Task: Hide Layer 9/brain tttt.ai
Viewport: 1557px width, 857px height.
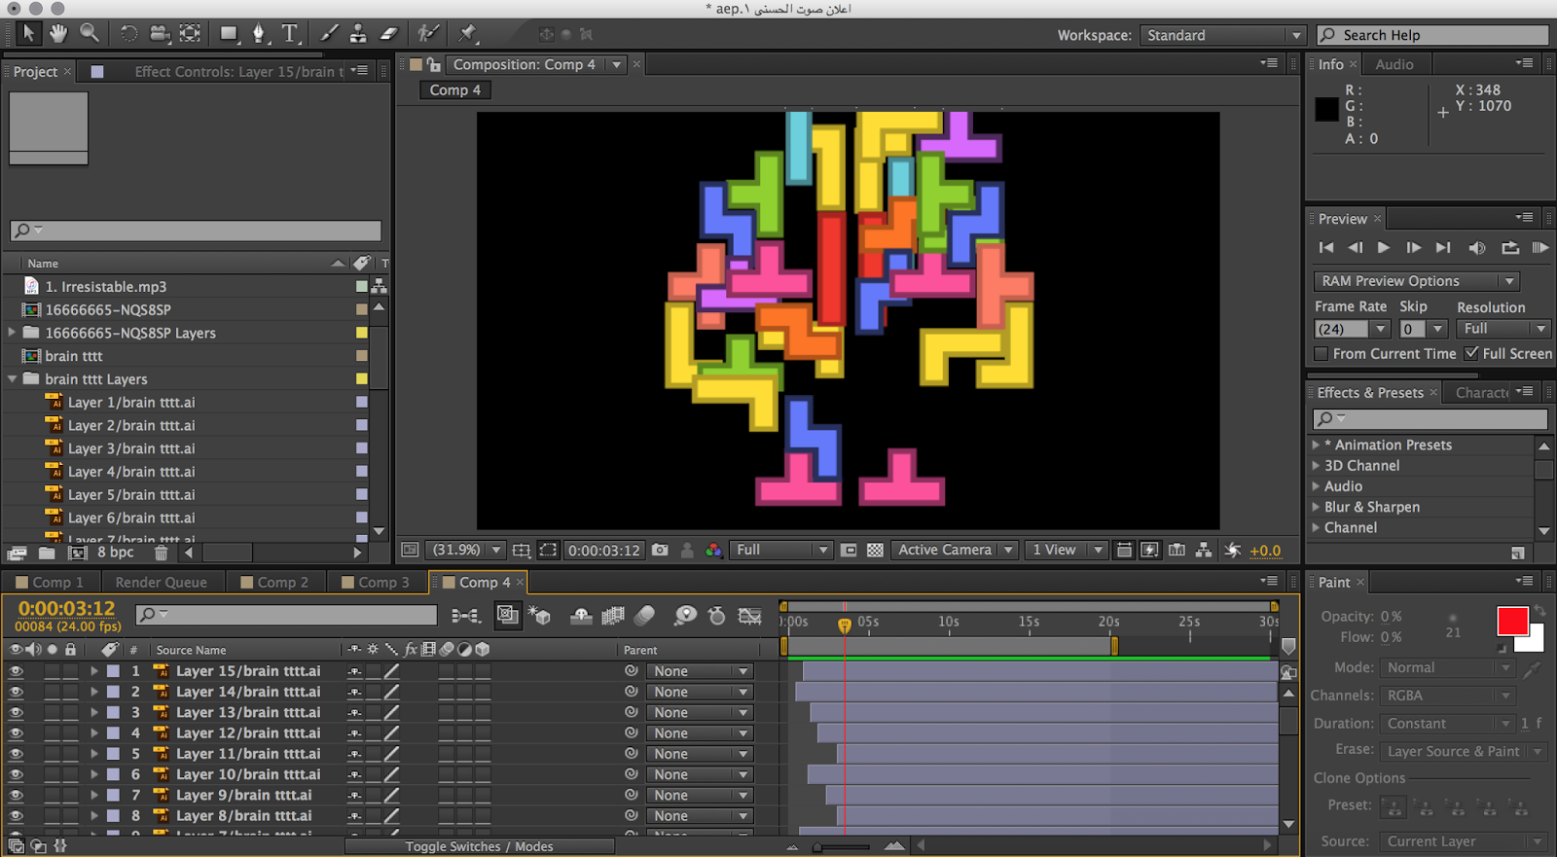Action: click(16, 795)
